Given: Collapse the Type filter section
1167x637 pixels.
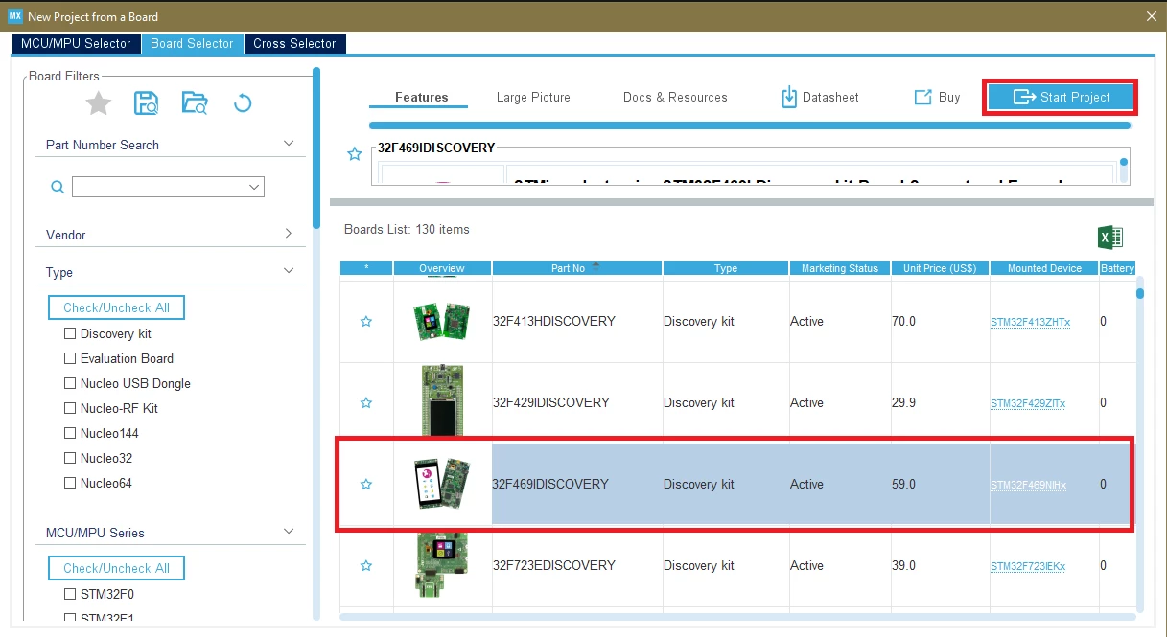Looking at the screenshot, I should tap(289, 271).
